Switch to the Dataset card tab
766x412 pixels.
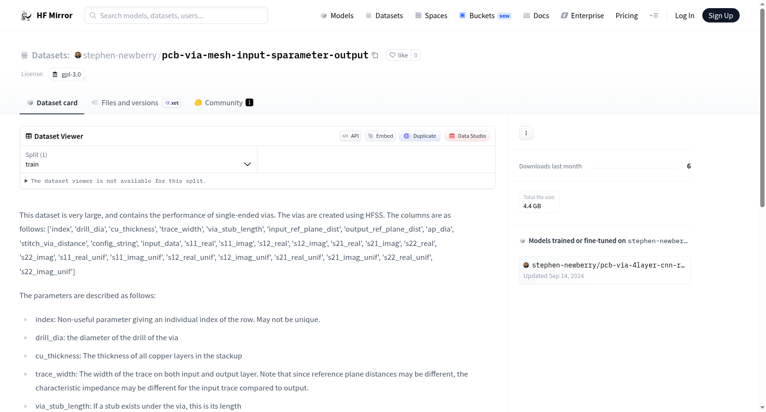click(52, 103)
